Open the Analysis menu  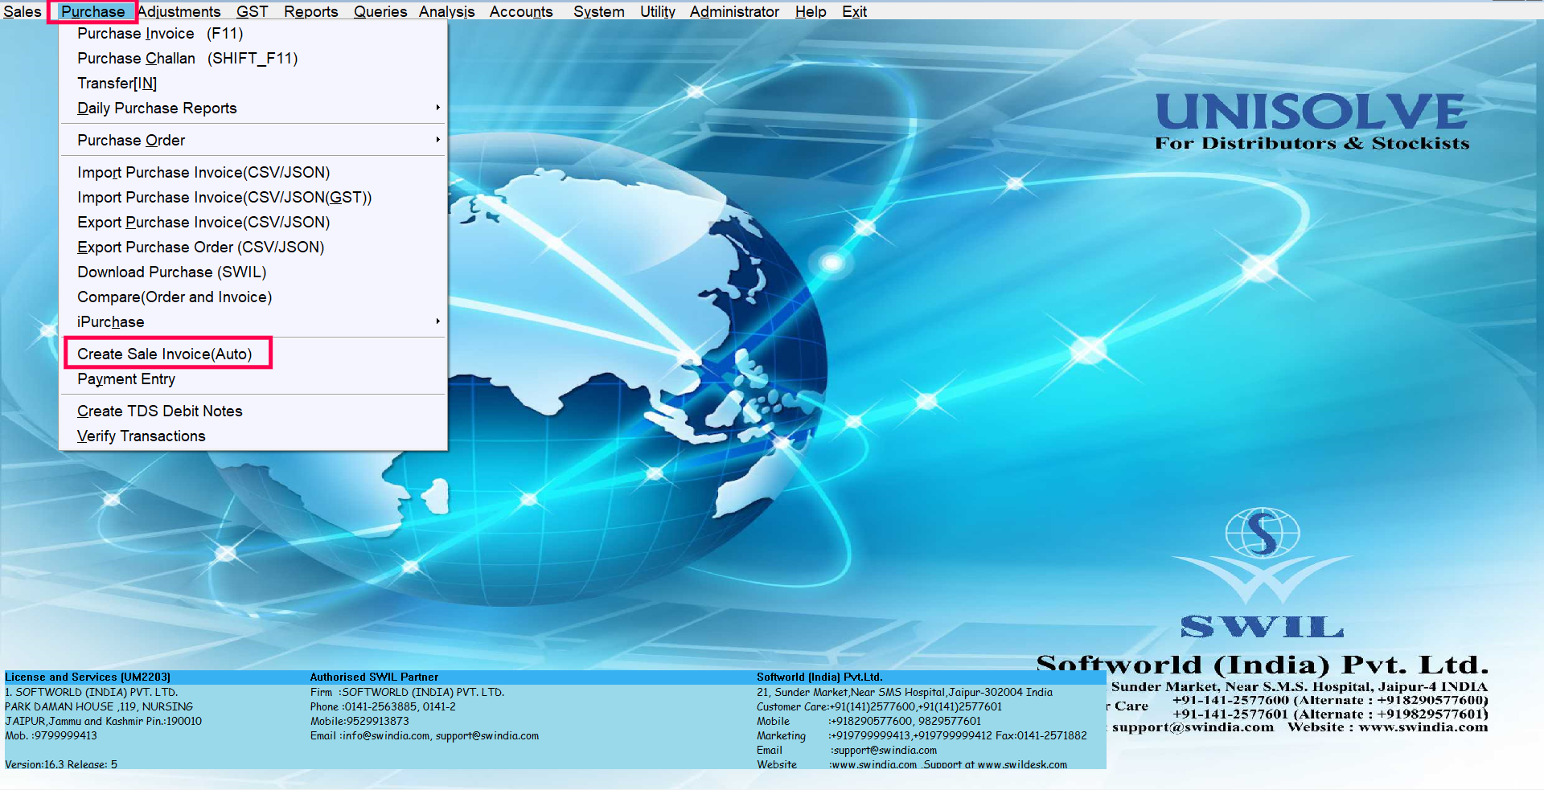[x=447, y=11]
